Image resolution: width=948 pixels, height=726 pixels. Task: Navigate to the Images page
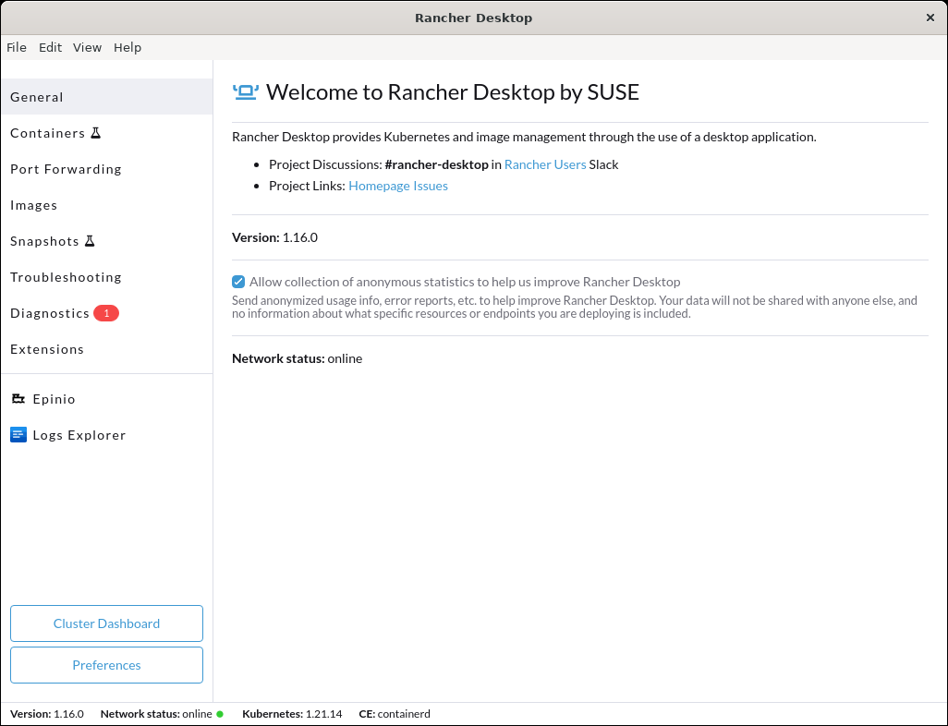pyautogui.click(x=34, y=205)
